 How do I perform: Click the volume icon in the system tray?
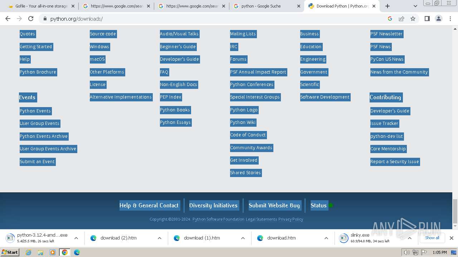click(x=406, y=252)
